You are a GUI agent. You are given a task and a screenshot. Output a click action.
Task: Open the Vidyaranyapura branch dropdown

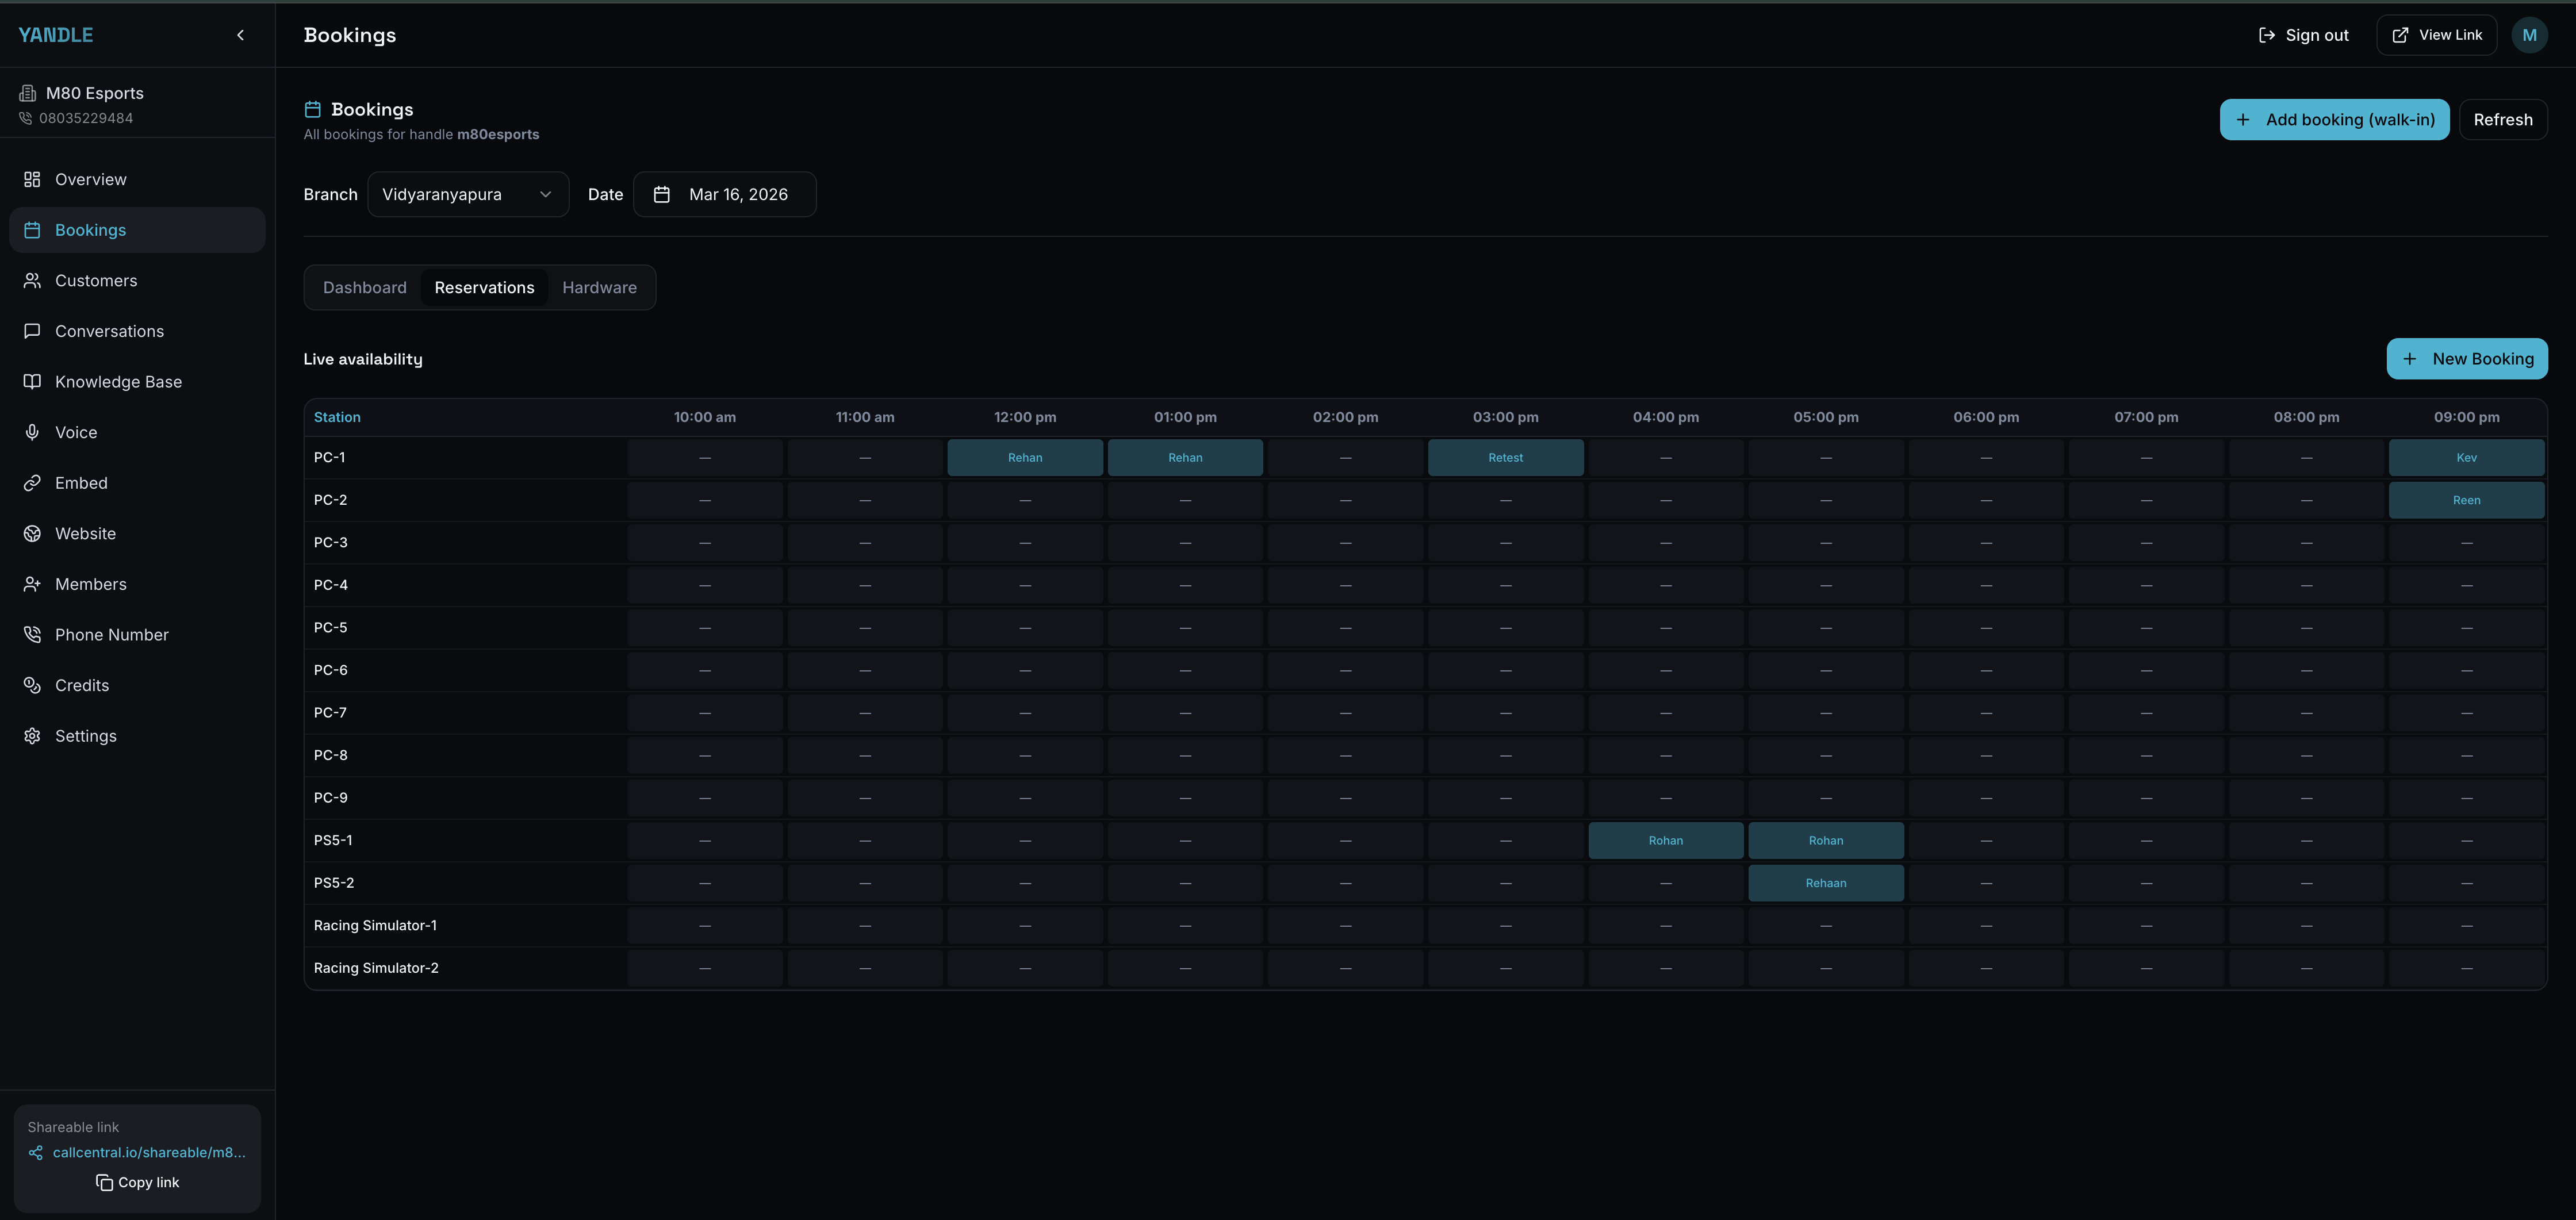tap(467, 194)
